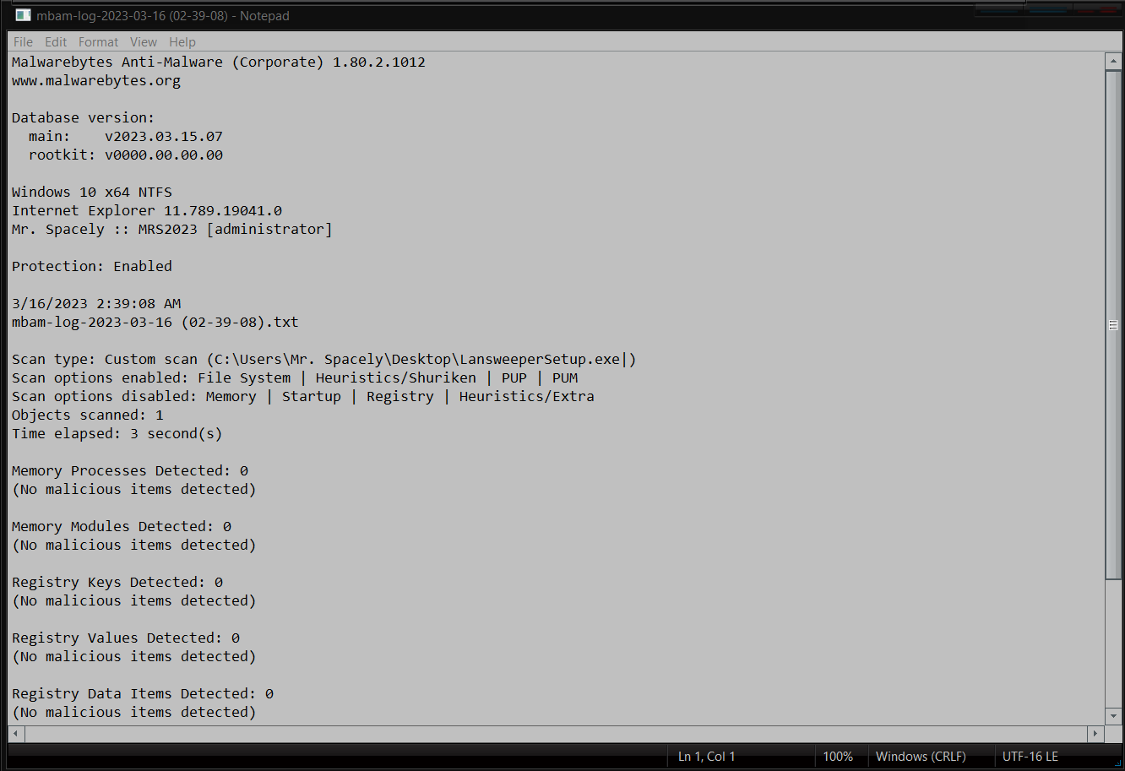Click the 'Ln 1, Col 1' status entry

706,757
